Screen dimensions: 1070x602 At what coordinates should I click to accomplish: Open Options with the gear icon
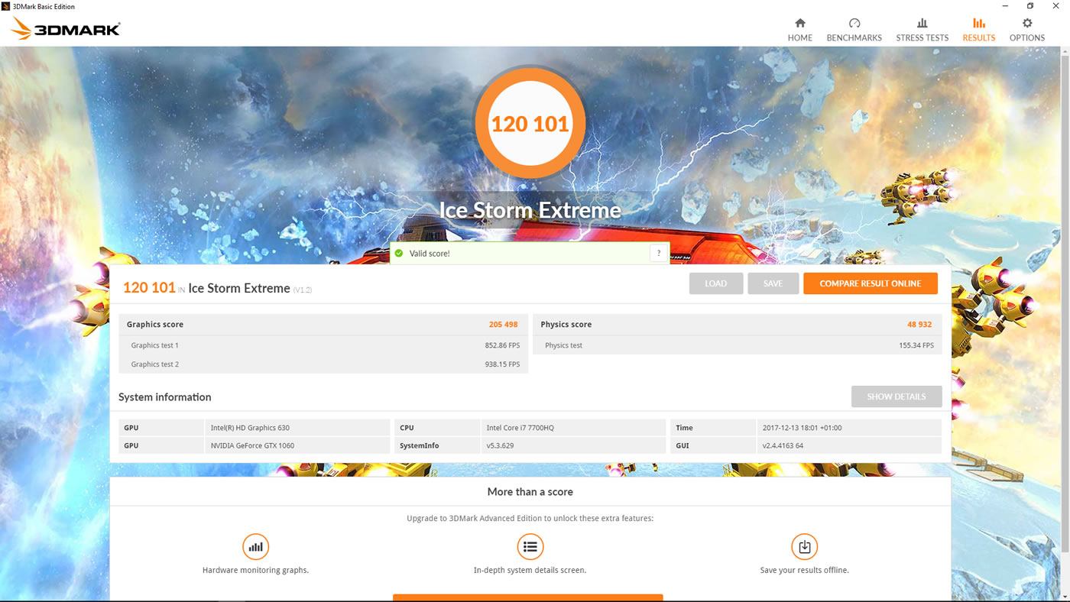pos(1027,23)
